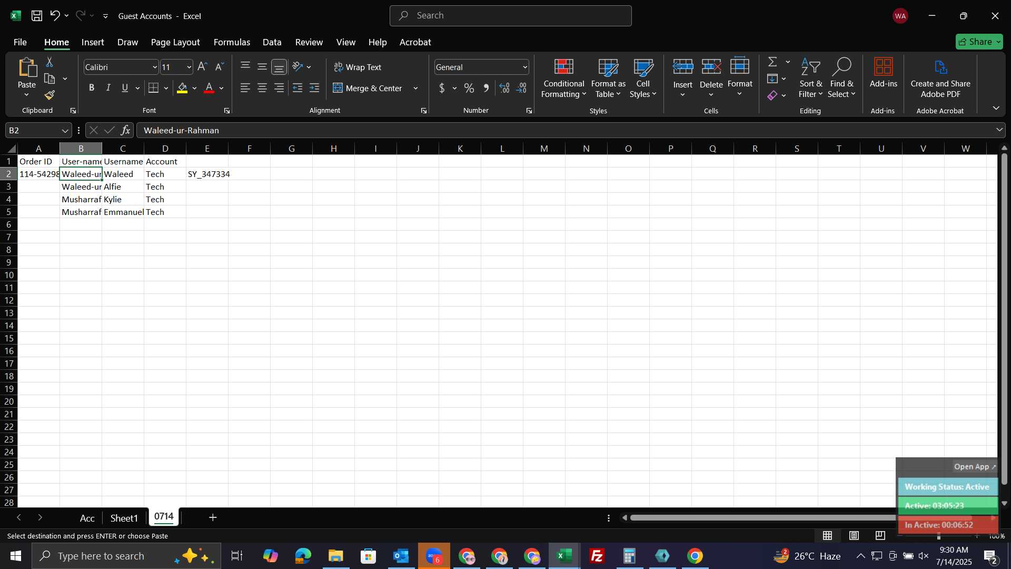
Task: Increase font size with large A icon
Action: point(202,67)
